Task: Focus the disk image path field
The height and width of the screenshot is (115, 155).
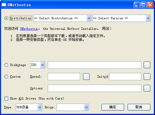Action: (x=94, y=65)
